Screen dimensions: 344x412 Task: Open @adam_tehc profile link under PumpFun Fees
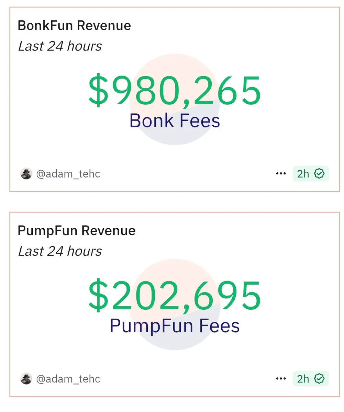coord(68,379)
